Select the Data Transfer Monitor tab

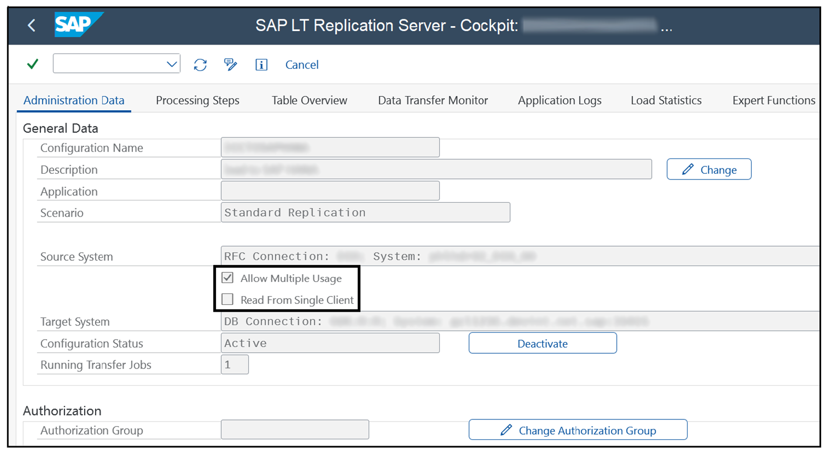tap(433, 100)
